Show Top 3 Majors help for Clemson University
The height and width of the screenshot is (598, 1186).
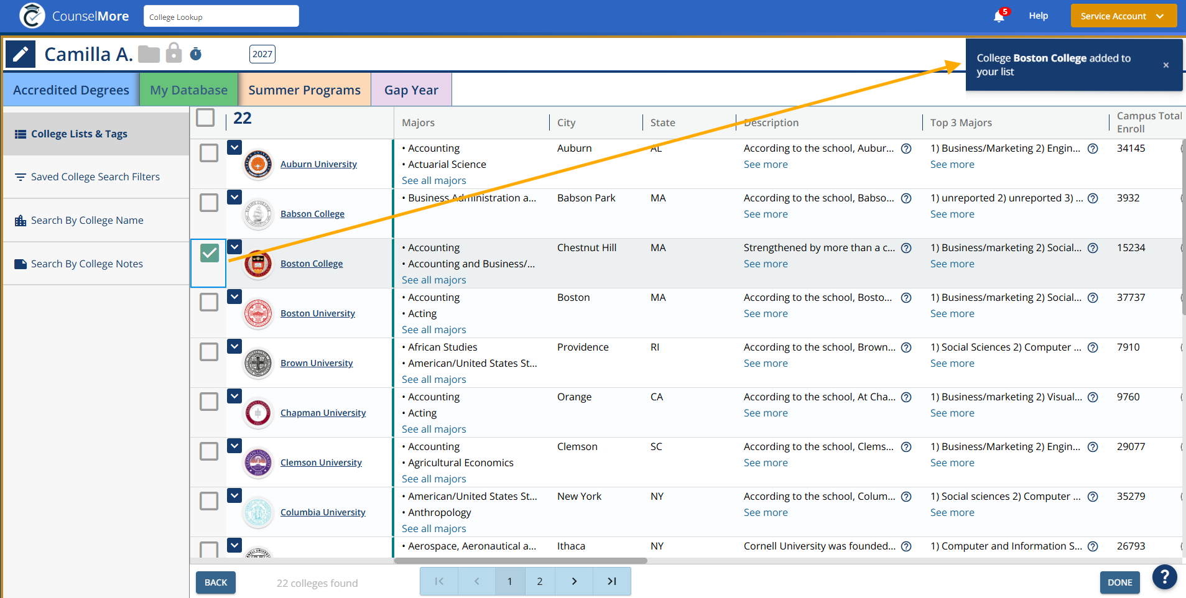click(x=1093, y=447)
